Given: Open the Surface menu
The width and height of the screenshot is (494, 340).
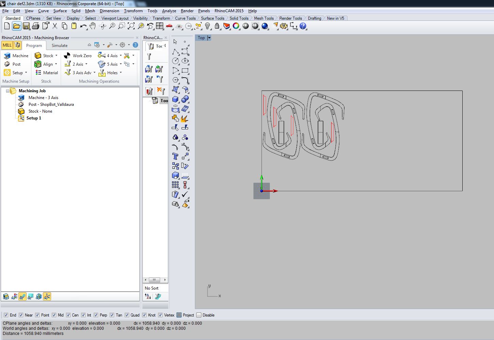Looking at the screenshot, I should pos(60,11).
